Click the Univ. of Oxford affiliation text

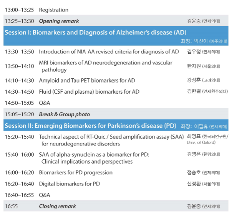201,142
